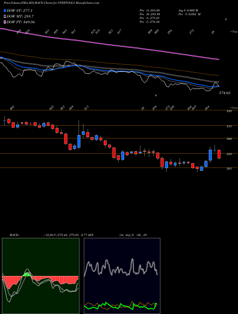Click the 'Avg V' average volume text
Image resolution: width=238 pixels, height=314 pixels.
[x=188, y=10]
